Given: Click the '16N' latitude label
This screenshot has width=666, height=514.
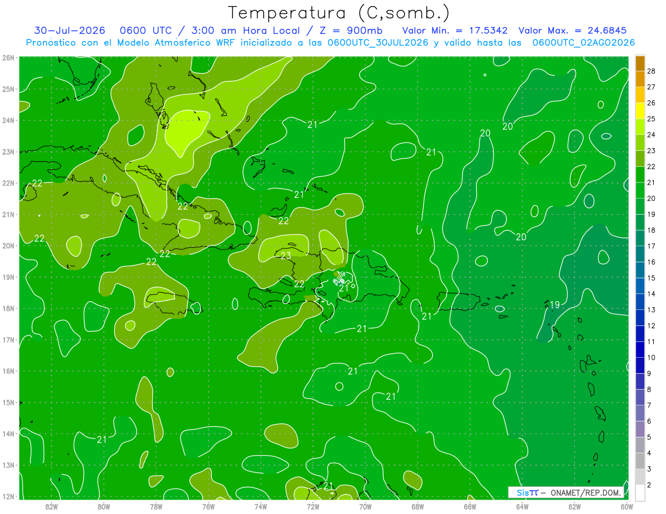Looking at the screenshot, I should 8,371.
